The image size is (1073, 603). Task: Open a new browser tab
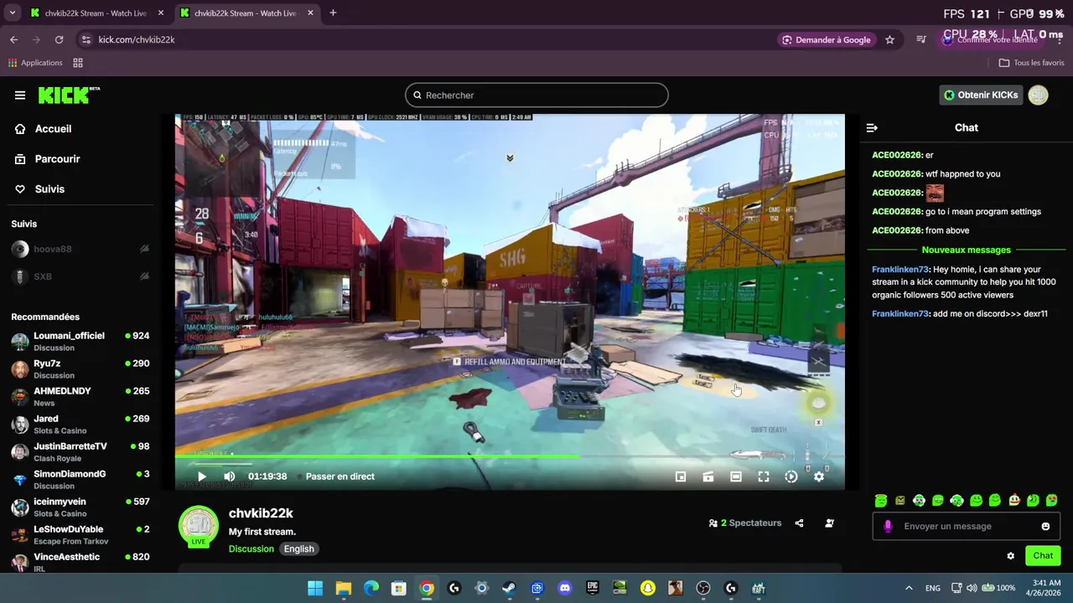tap(333, 13)
